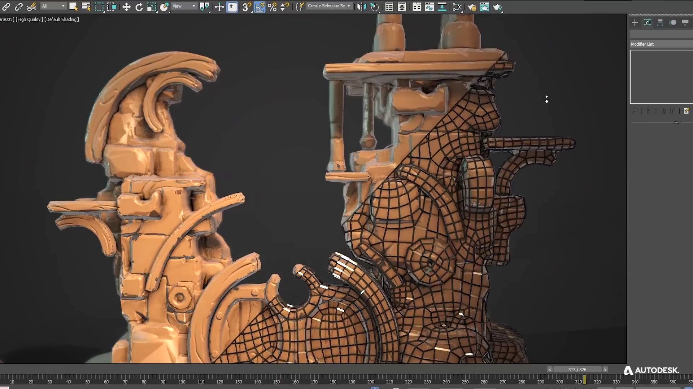Viewport: 693px width, 389px height.
Task: Open the View reference coordinate dropdown
Action: (184, 6)
